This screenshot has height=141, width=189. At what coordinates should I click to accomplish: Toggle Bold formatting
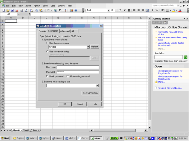tap(120, 10)
